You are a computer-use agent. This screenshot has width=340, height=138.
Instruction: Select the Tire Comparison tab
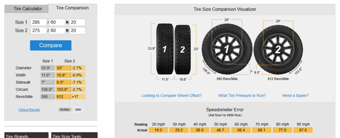(x=72, y=8)
